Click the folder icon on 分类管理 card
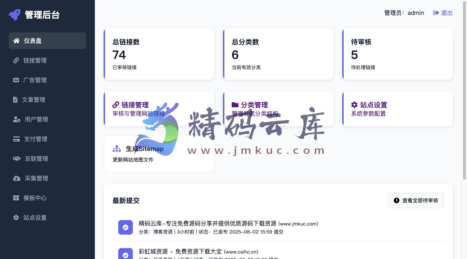467x259 pixels. 235,105
